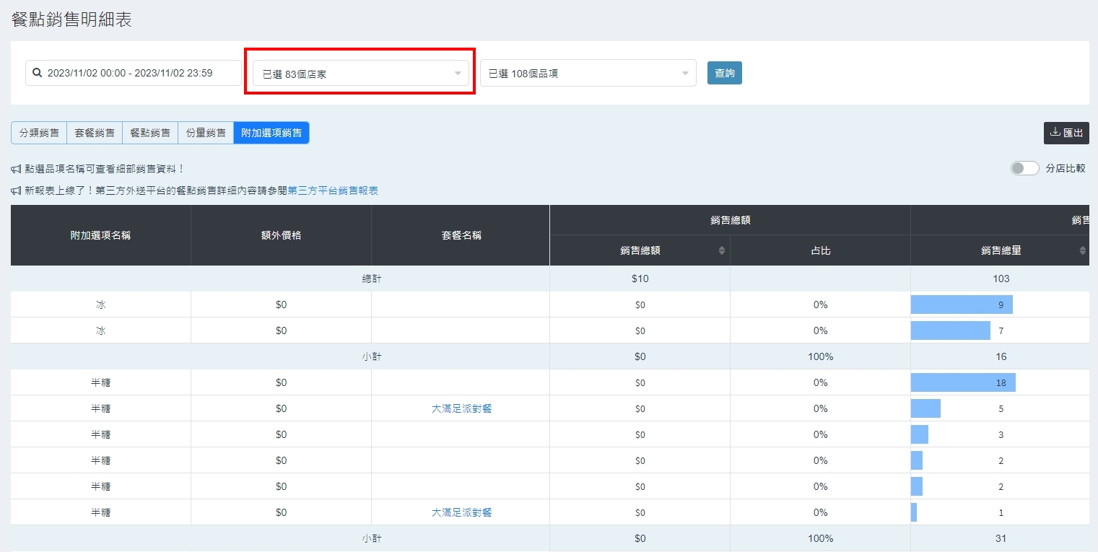1098x552 pixels.
Task: Open the date range picker field
Action: 134,73
